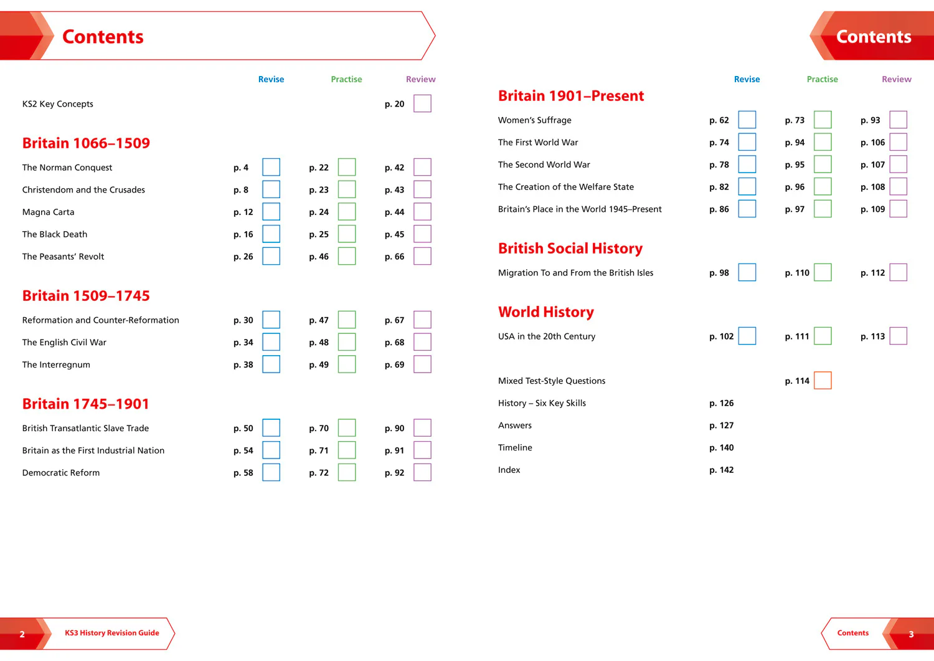Select Migration To and From the British Isles
The image size is (934, 661).
click(x=575, y=273)
